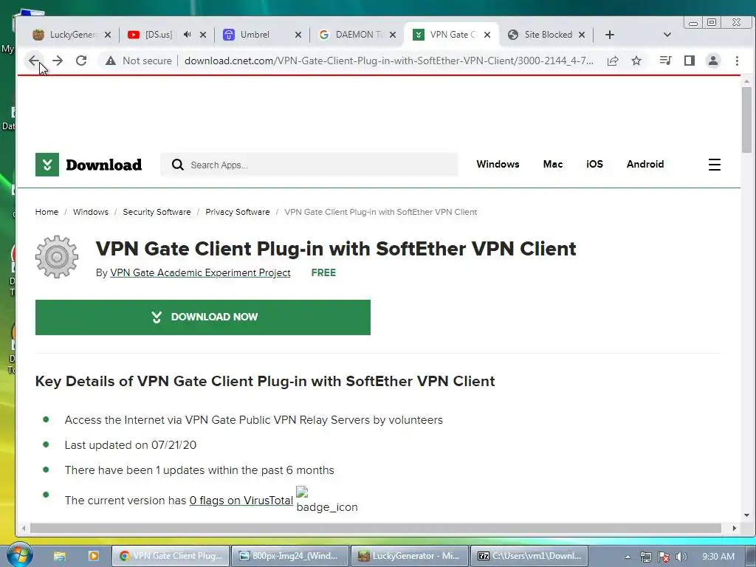The width and height of the screenshot is (756, 567).
Task: Open the Windows category
Action: [x=498, y=164]
